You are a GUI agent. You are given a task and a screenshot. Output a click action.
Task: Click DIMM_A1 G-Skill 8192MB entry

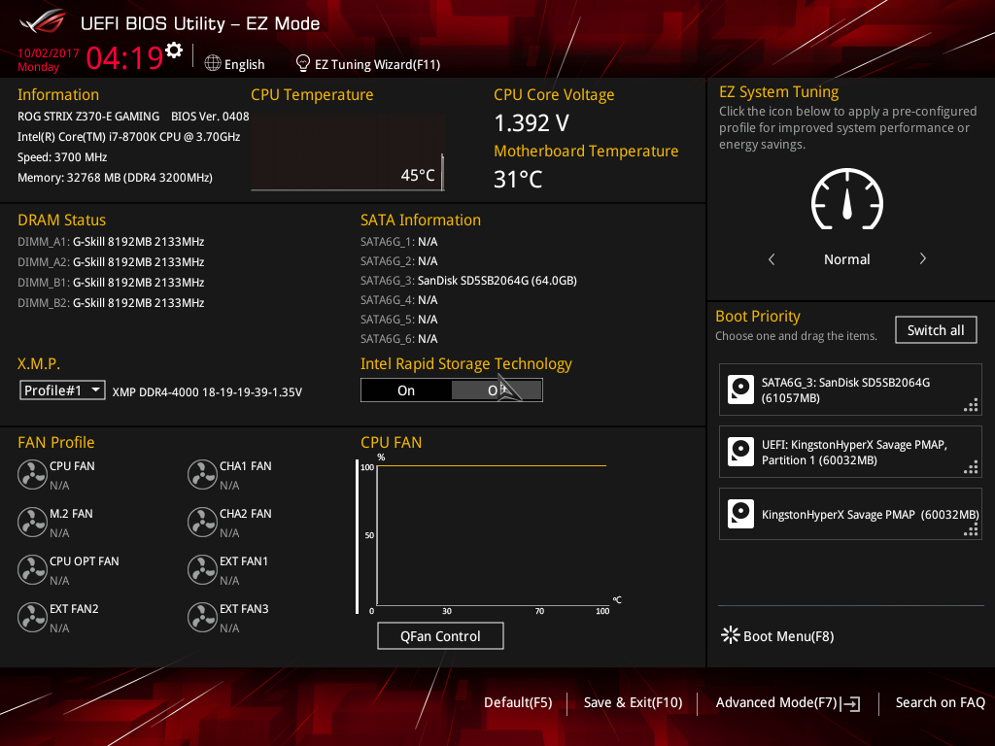111,242
